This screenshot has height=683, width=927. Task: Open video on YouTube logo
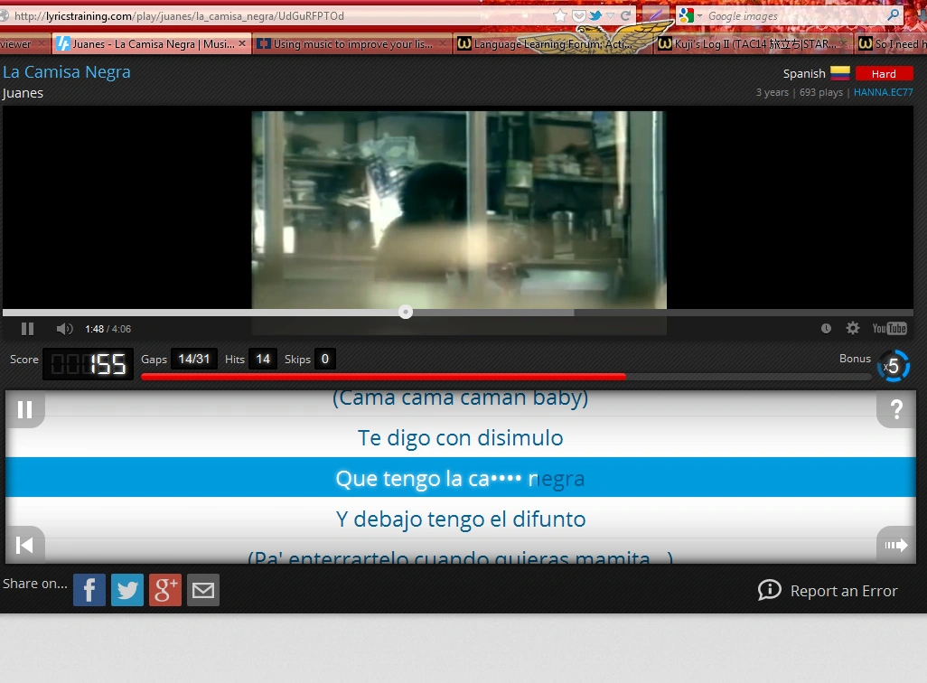pyautogui.click(x=889, y=329)
